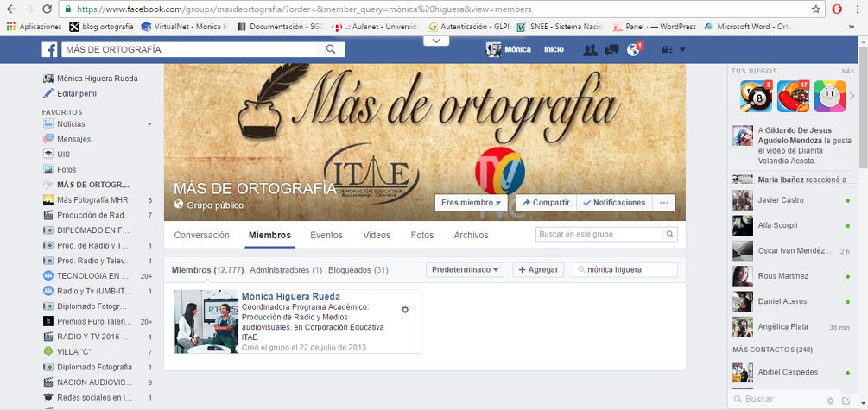Open chat with Alfa Scorpii
Image resolution: width=868 pixels, height=410 pixels.
792,226
